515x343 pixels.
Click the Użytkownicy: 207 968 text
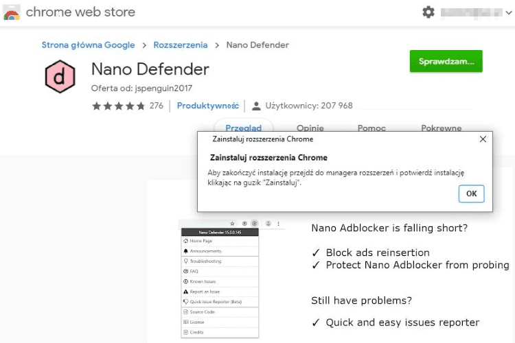point(309,106)
